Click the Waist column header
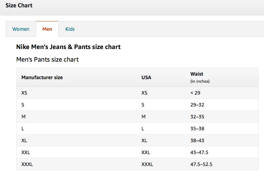The height and width of the screenshot is (179, 264). coord(197,74)
